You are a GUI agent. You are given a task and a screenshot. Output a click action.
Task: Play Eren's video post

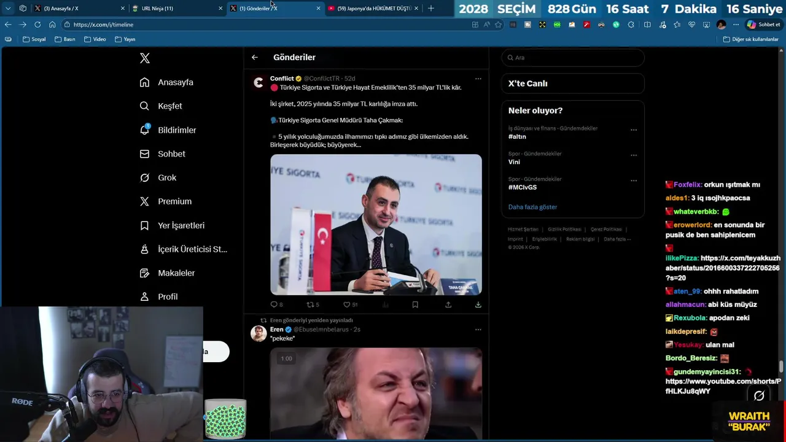376,394
